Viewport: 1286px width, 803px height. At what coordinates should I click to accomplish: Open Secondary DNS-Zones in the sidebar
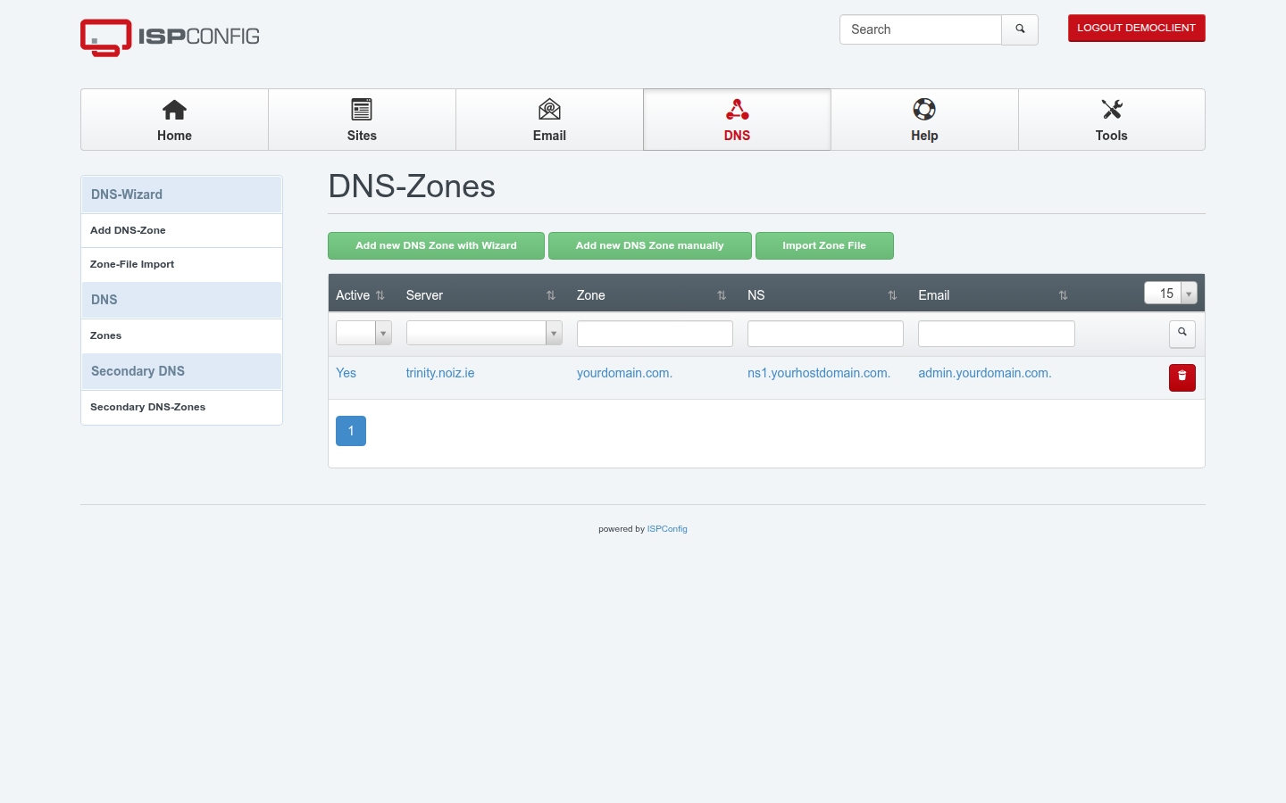point(181,407)
